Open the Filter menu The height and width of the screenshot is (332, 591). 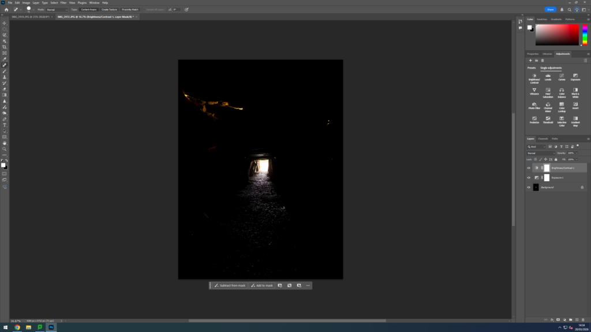coord(63,3)
